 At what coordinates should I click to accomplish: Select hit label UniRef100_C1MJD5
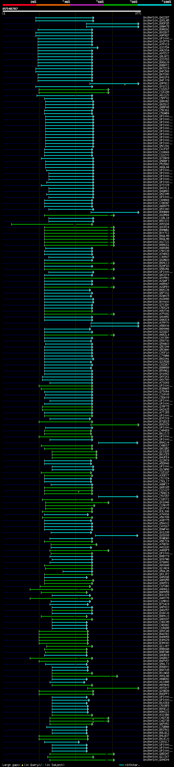coord(156,92)
